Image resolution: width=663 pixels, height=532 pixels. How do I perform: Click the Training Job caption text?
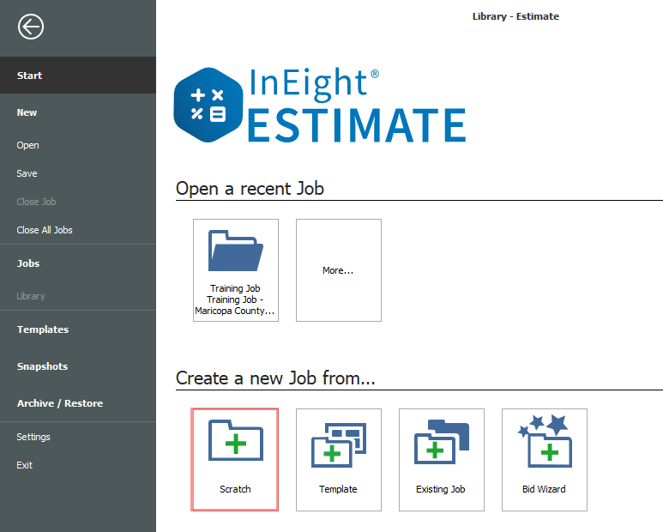coord(235,300)
